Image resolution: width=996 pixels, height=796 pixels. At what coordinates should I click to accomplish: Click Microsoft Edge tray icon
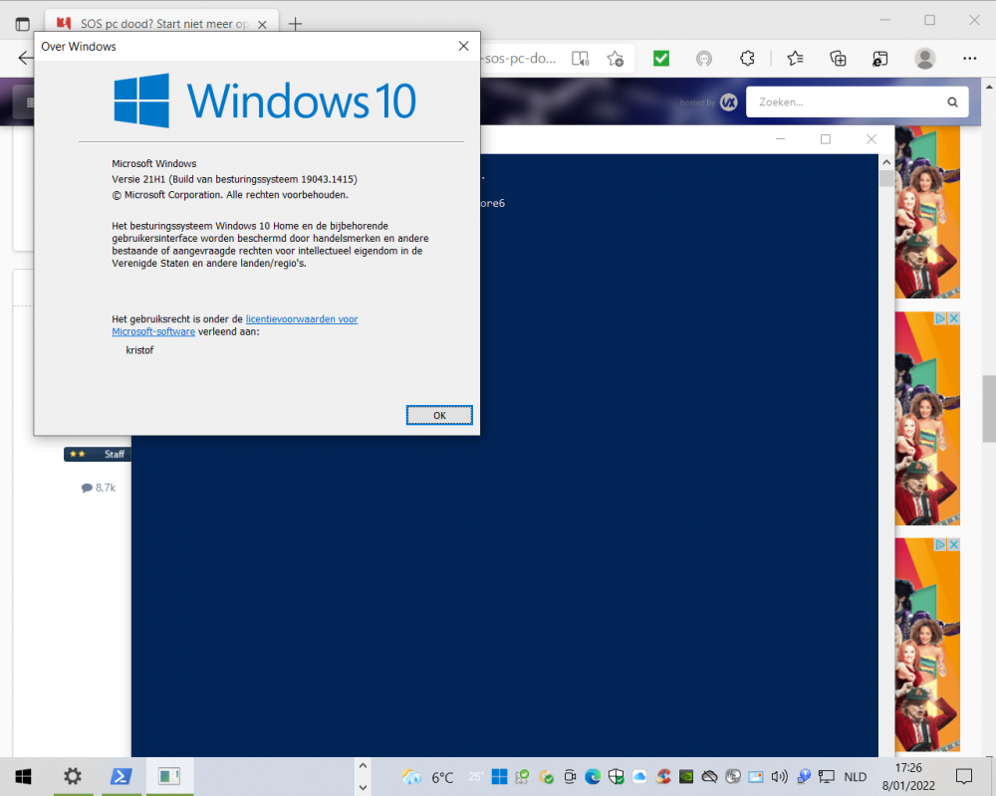tap(593, 776)
